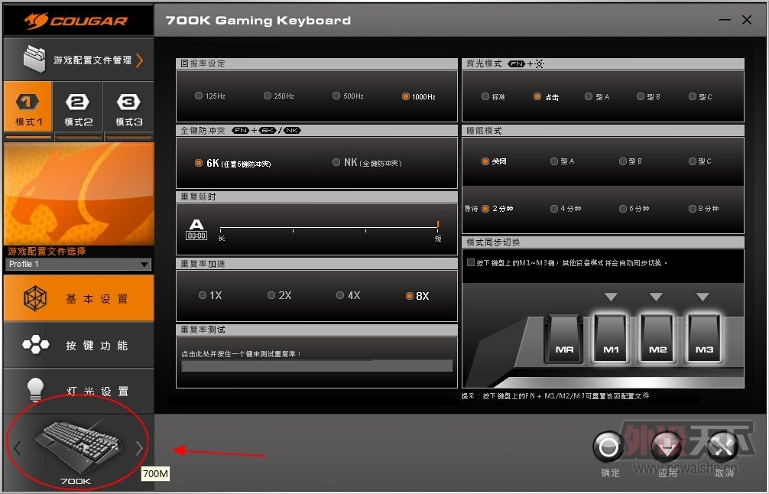
Task: Set polling rate to 1000Hz
Action: [418, 96]
